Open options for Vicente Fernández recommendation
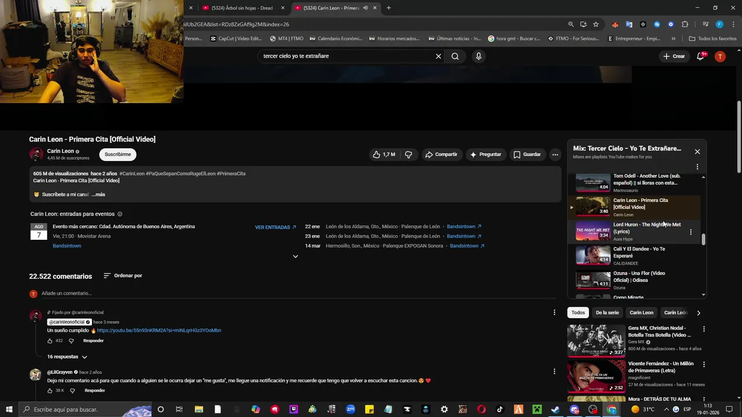The image size is (742, 417). (704, 365)
